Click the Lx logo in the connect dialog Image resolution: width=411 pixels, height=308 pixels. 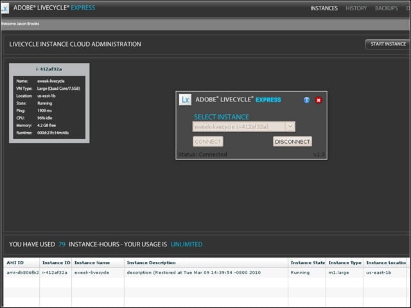tap(185, 100)
